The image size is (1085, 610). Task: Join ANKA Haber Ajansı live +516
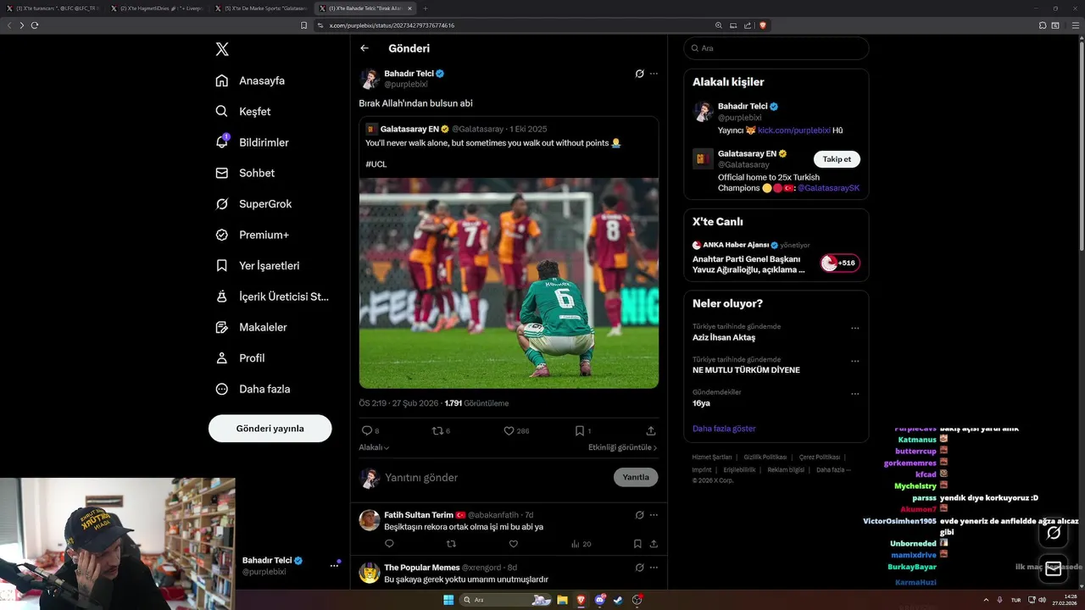(x=840, y=263)
